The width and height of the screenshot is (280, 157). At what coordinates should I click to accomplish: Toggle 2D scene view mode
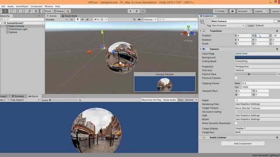71,19
